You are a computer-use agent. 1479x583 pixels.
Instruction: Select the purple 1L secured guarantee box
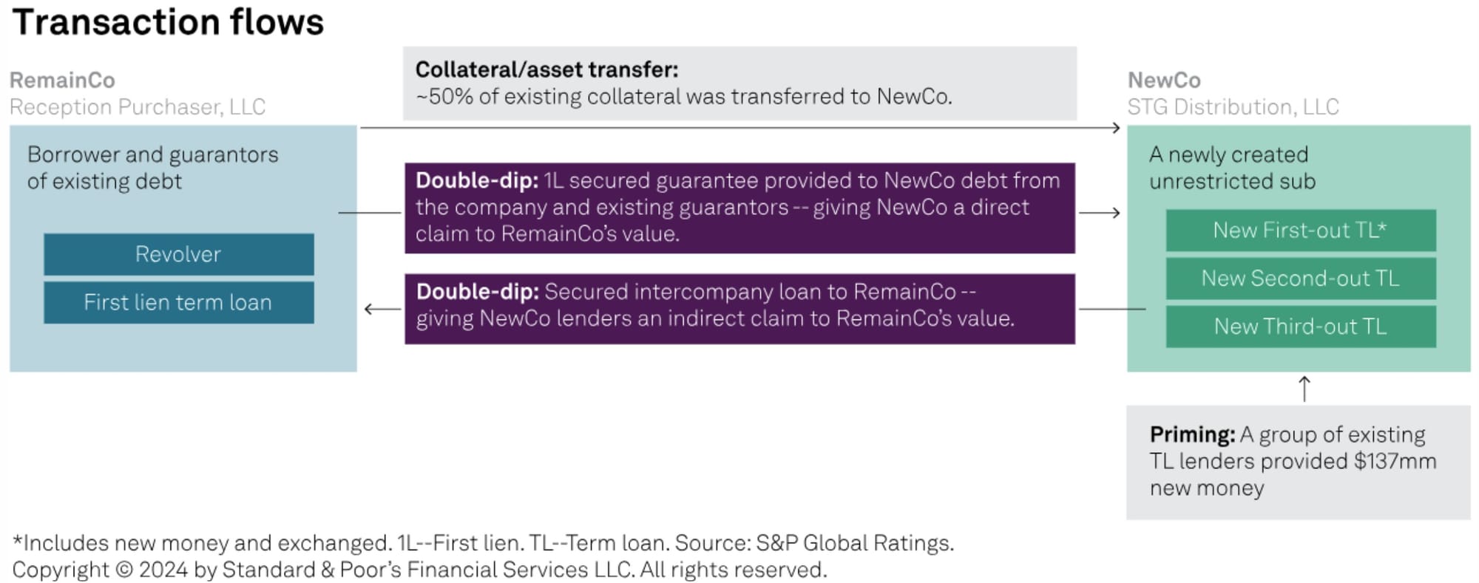tap(739, 208)
